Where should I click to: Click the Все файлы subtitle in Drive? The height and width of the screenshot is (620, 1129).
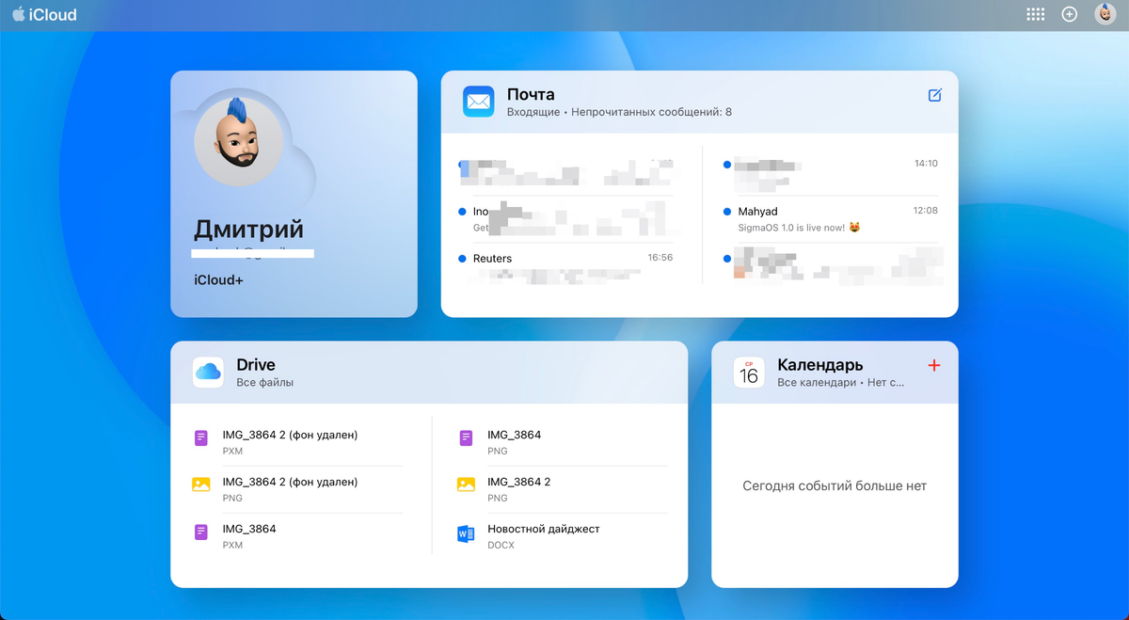[x=264, y=383]
